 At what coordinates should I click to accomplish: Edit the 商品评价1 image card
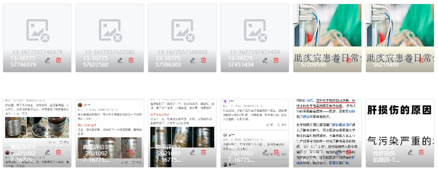tap(265, 152)
